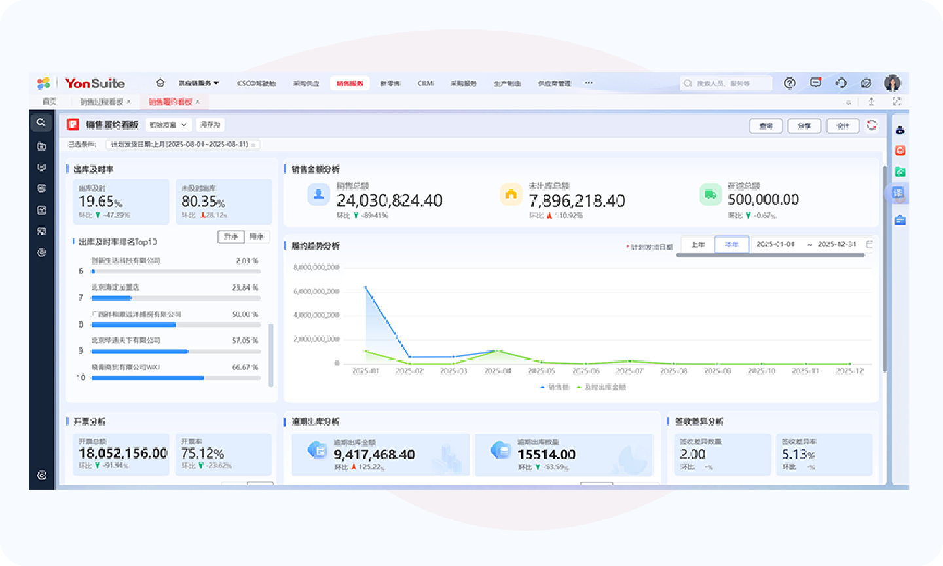Viewport: 943px width, 566px height.
Task: Open the CRM menu item
Action: click(425, 83)
